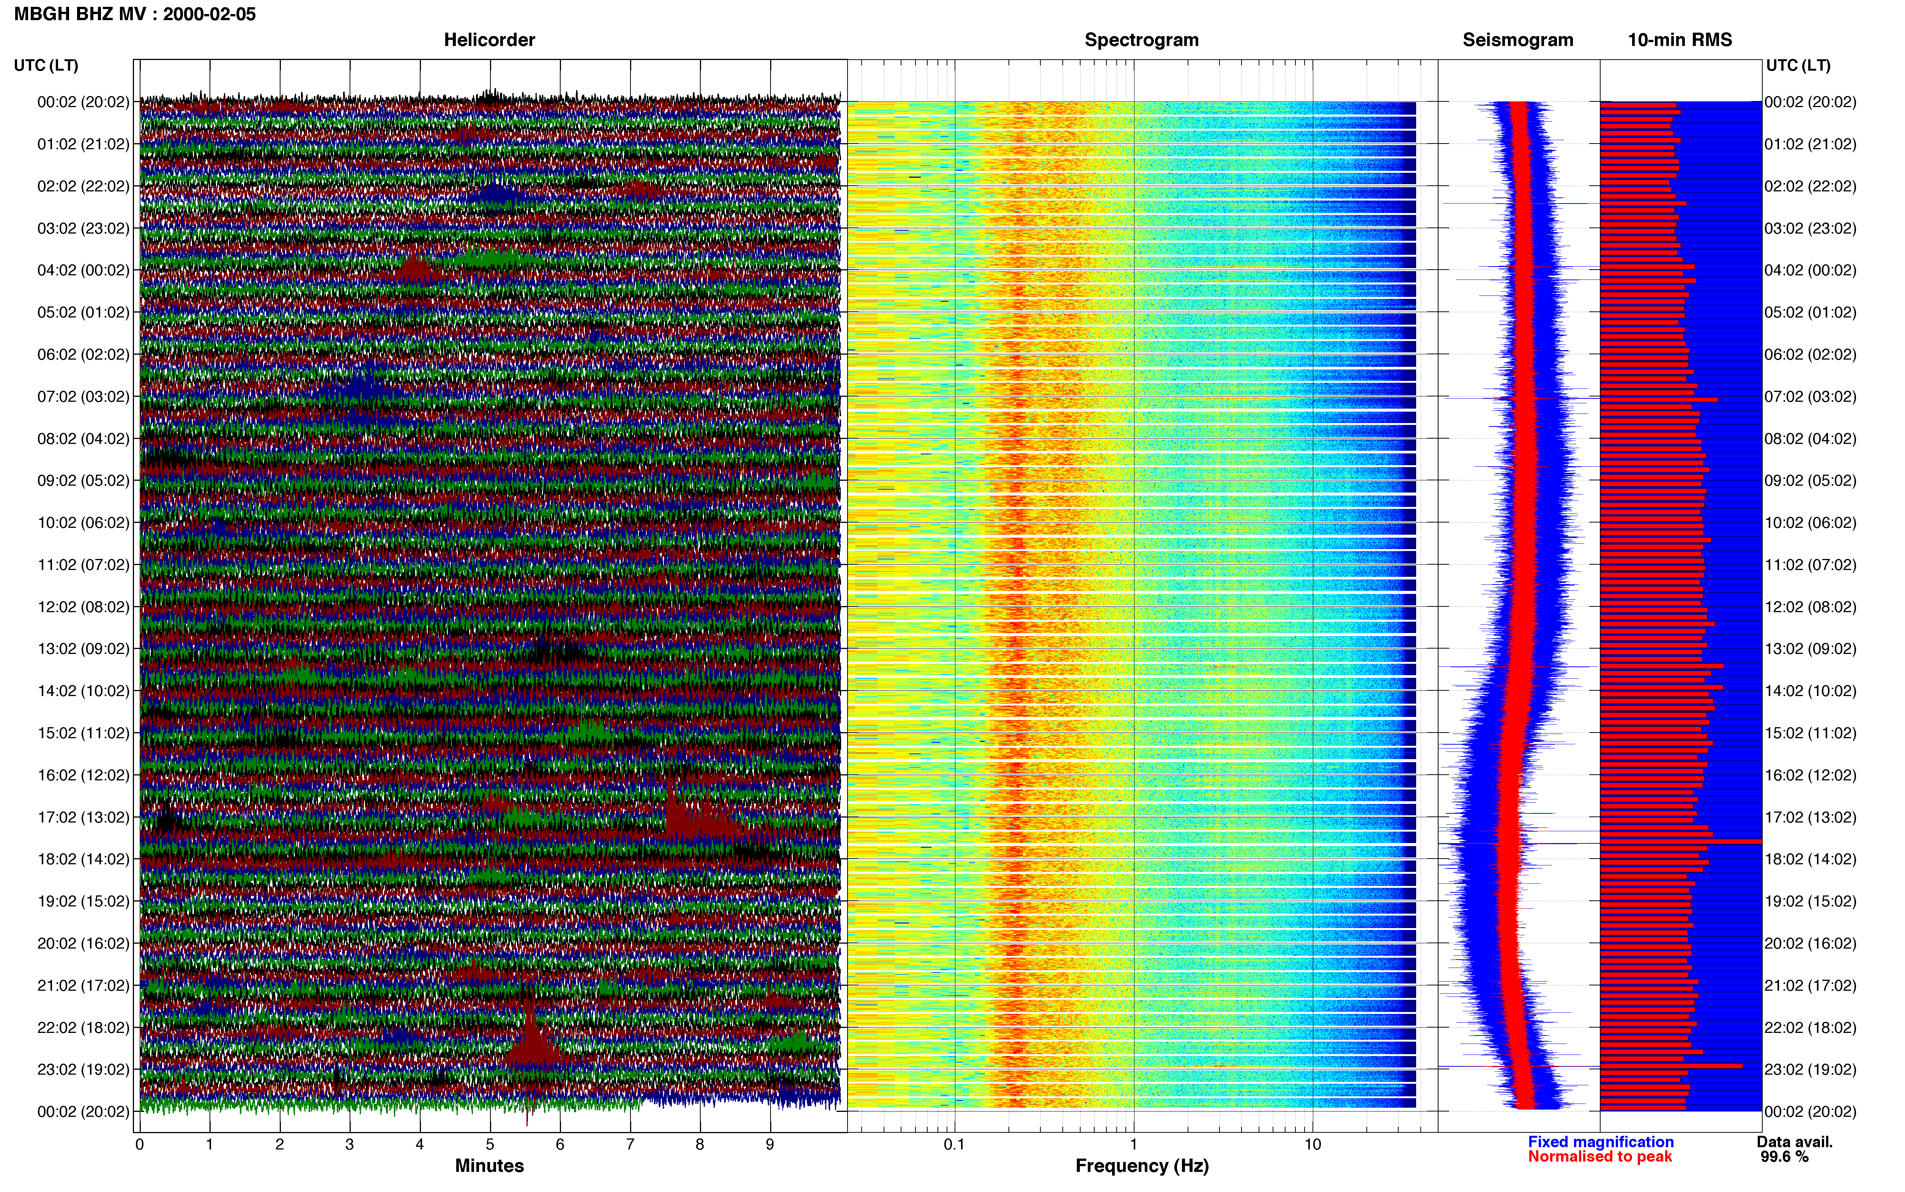1905x1192 pixels.
Task: Click Helicorder time label 12:02 (08:02)
Action: pos(84,607)
